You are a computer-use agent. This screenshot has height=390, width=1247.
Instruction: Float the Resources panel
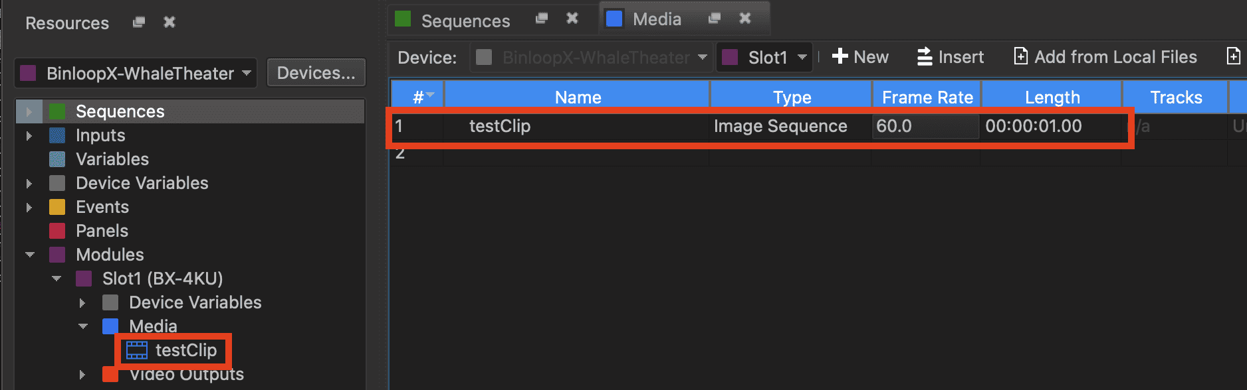[139, 23]
